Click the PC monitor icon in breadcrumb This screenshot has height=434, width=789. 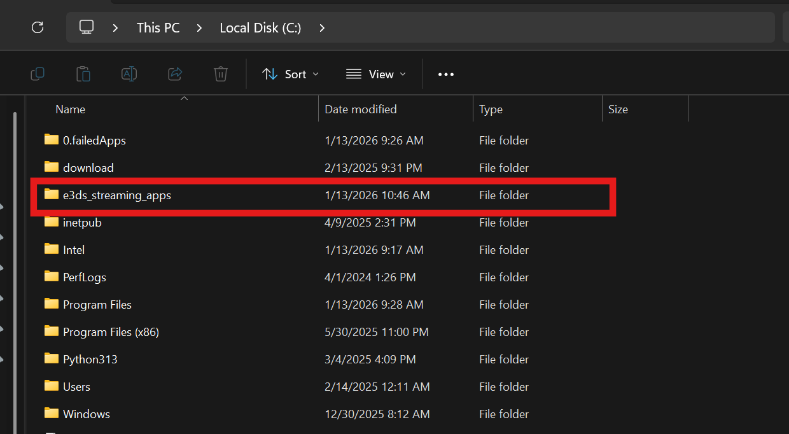click(87, 27)
